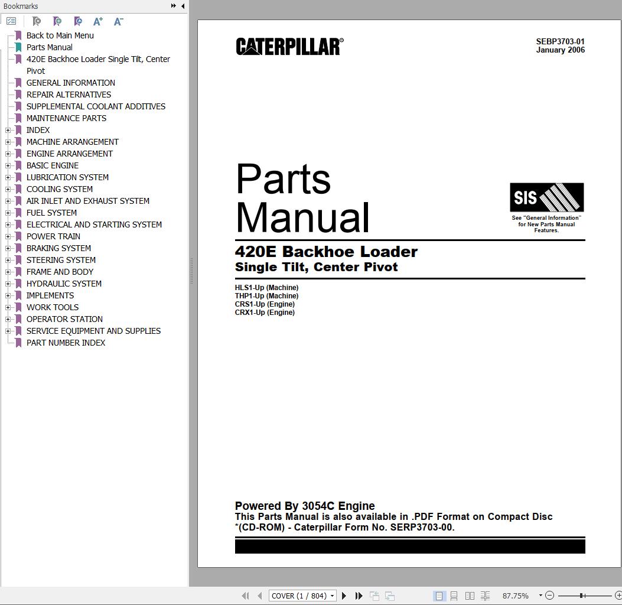Increase bookmark text size with A+ icon
This screenshot has width=622, height=605.
(x=97, y=21)
